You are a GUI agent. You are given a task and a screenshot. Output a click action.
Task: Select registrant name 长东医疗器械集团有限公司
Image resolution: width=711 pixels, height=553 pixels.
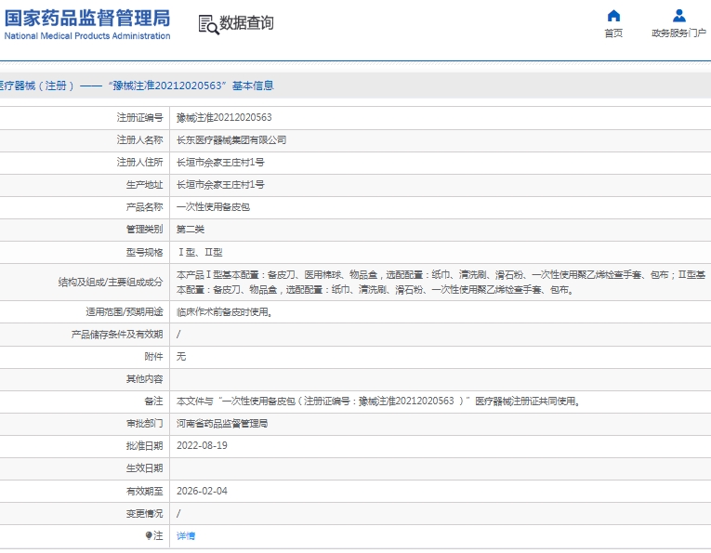[231, 140]
